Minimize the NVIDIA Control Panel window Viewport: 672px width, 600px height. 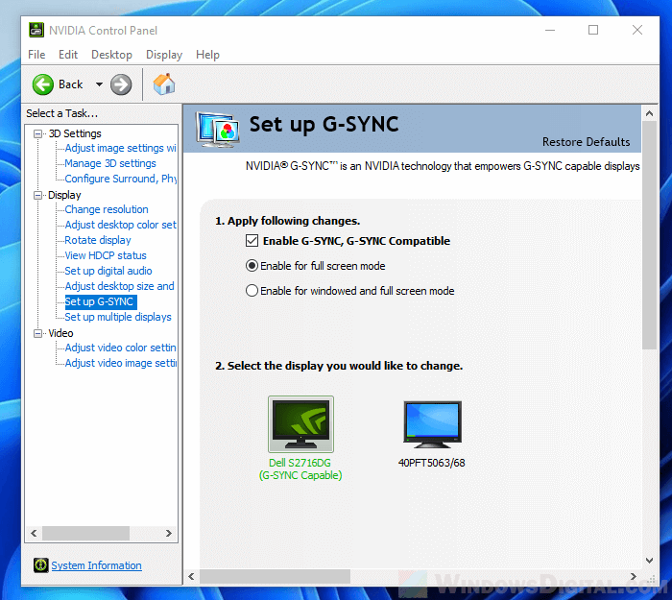(550, 30)
